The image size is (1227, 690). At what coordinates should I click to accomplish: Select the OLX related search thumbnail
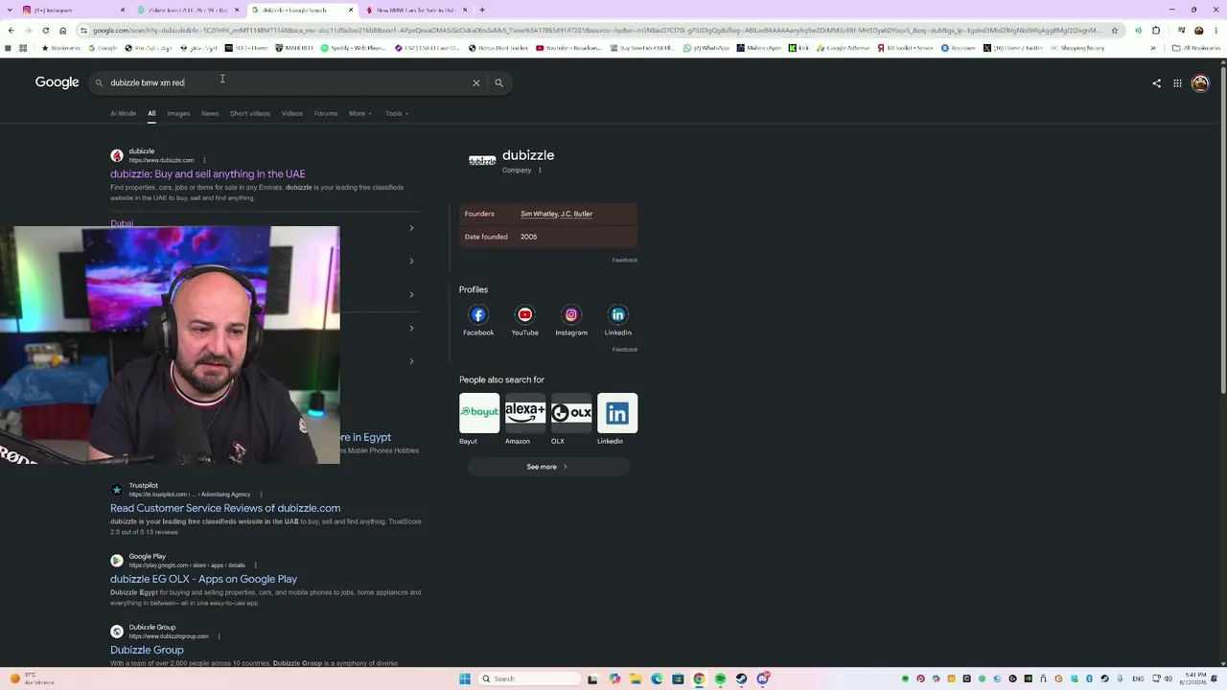(x=571, y=413)
